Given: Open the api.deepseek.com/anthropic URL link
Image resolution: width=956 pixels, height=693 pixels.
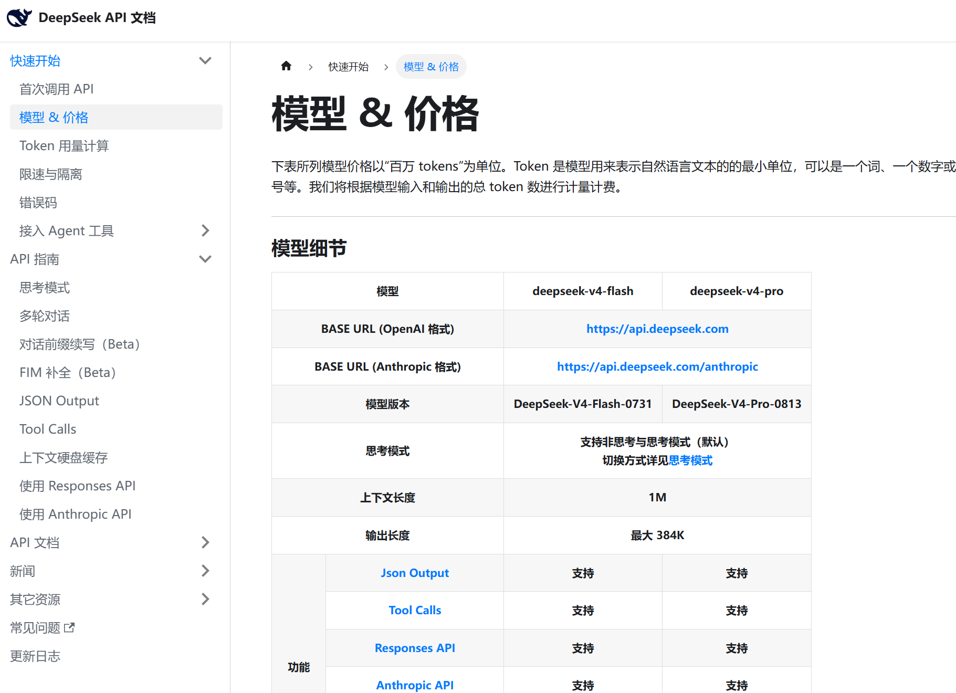Looking at the screenshot, I should (x=657, y=366).
